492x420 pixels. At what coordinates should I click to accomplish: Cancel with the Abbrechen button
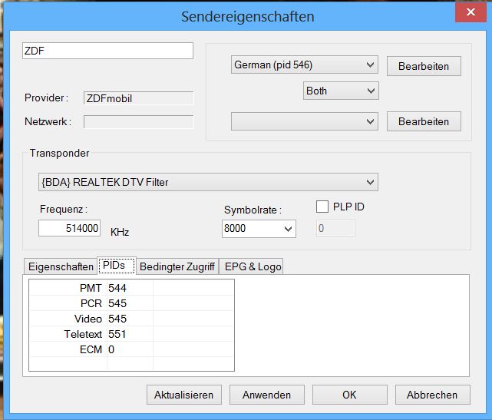tap(432, 395)
